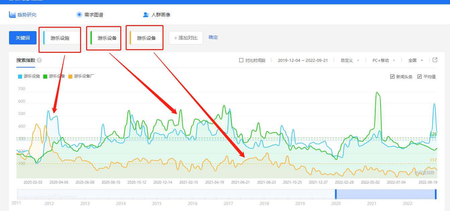Click the help icon beside 搜索指数
450x211 pixels.
(x=39, y=61)
